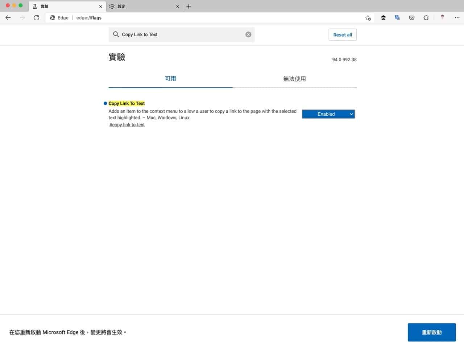This screenshot has width=464, height=348.
Task: Click the search magnifier icon
Action: coord(116,34)
